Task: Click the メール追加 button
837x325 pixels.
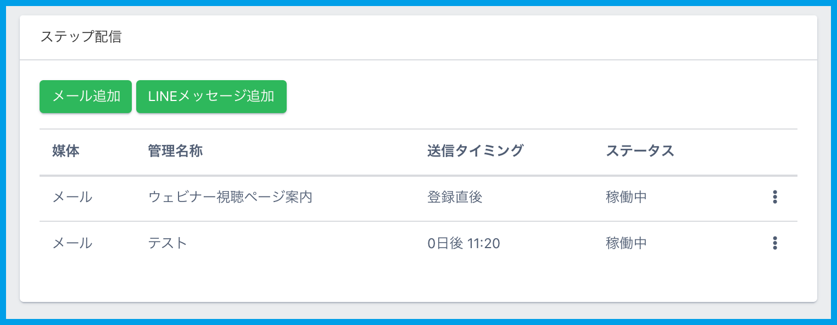Action: click(86, 97)
